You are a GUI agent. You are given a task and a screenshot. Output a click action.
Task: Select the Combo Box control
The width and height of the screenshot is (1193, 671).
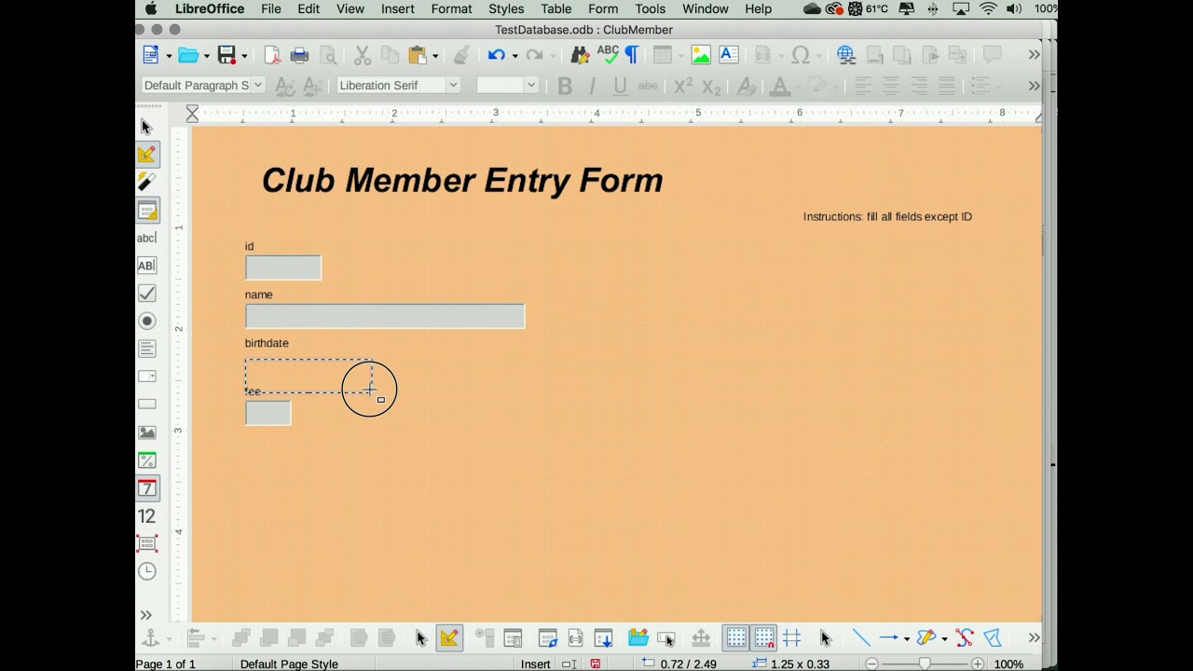[147, 377]
